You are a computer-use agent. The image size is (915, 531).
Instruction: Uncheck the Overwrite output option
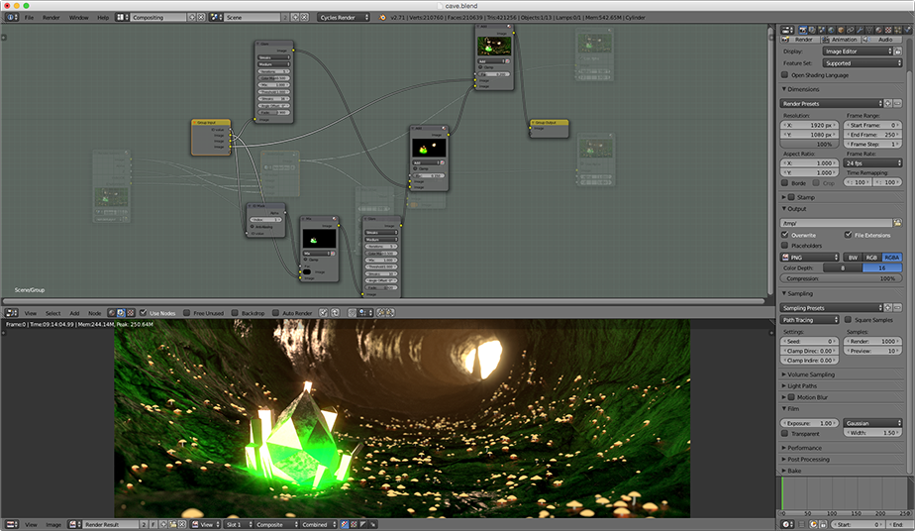(786, 235)
